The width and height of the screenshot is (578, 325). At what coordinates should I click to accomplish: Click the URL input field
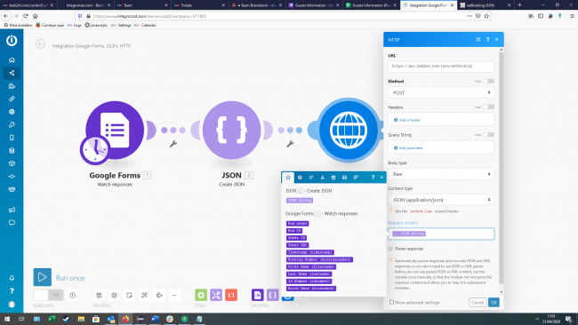[x=441, y=67]
